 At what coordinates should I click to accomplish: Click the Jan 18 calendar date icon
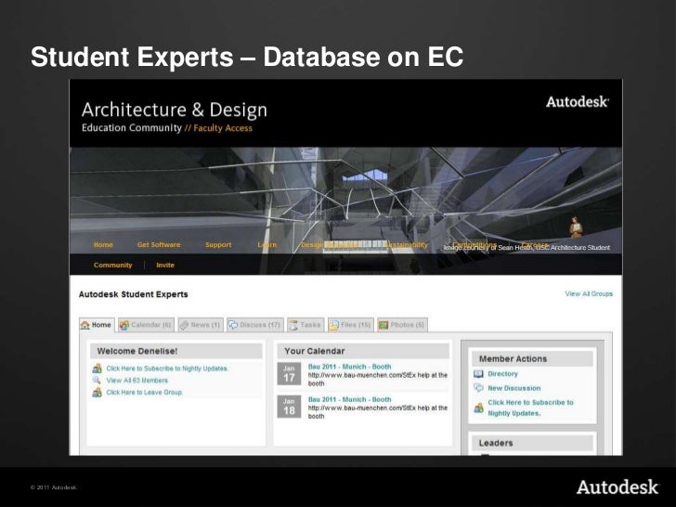[x=289, y=407]
